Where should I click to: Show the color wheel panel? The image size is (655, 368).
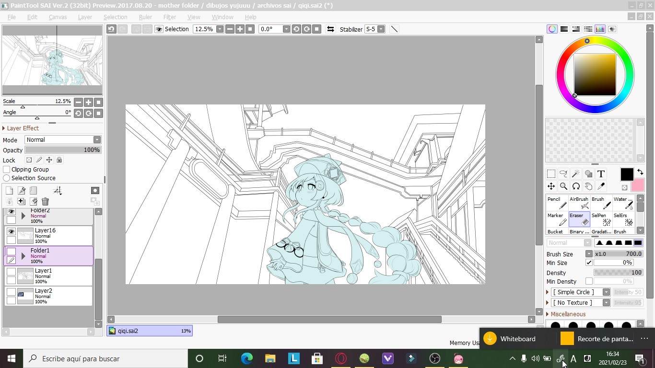click(x=552, y=29)
